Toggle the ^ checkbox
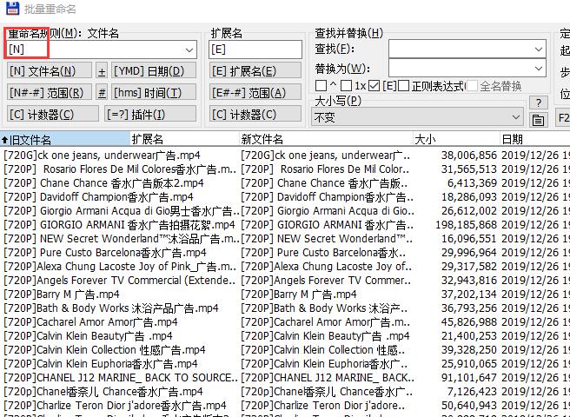Image resolution: width=570 pixels, height=417 pixels. coord(321,86)
